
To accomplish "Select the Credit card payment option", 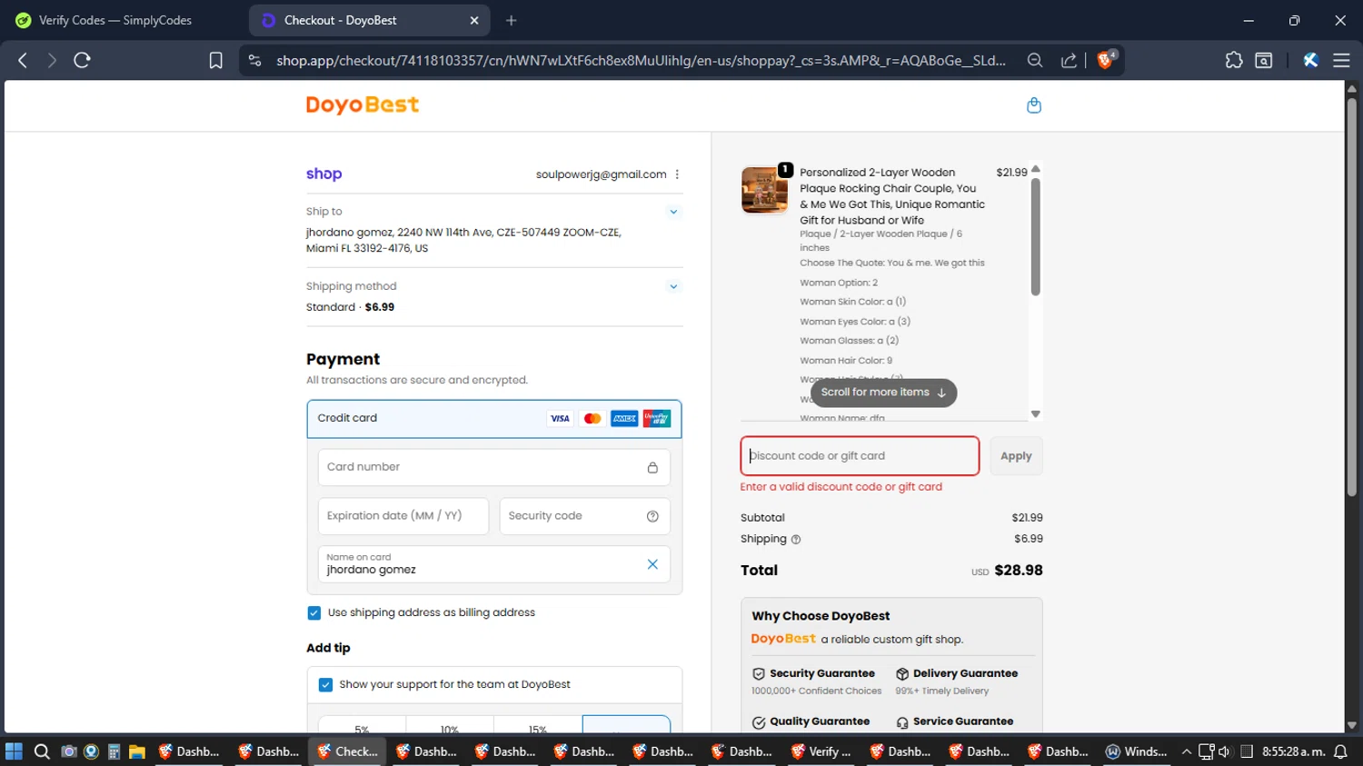I will coord(494,419).
